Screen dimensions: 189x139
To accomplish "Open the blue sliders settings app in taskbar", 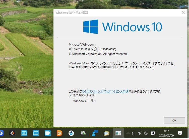I will pos(24,133).
